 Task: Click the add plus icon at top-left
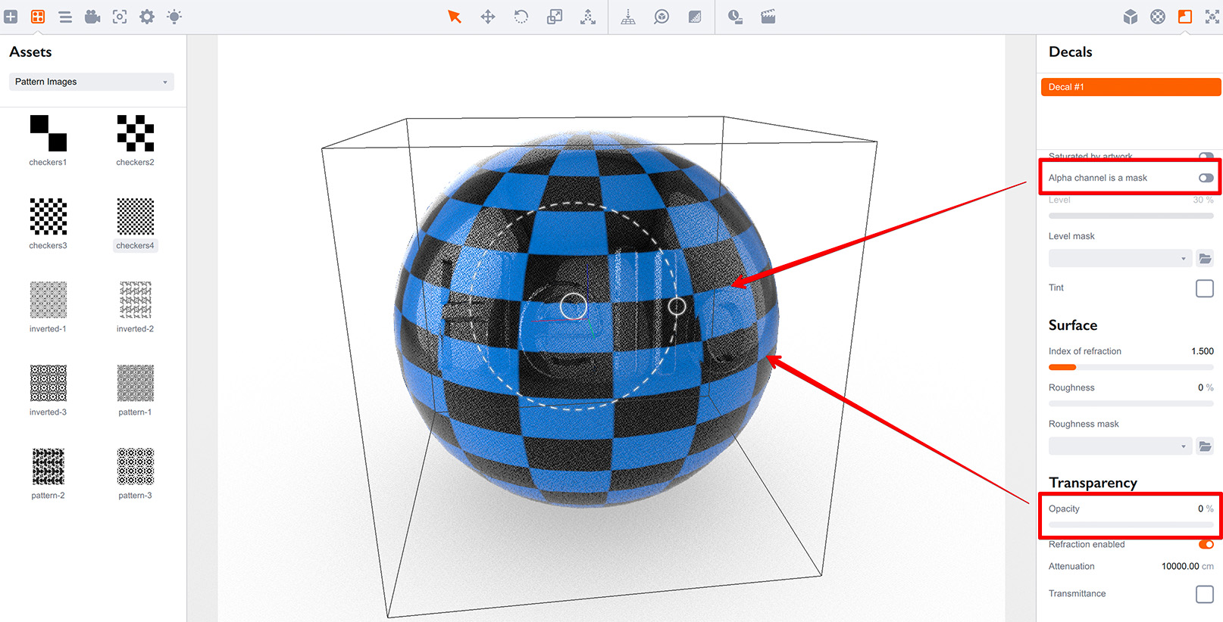pyautogui.click(x=11, y=17)
